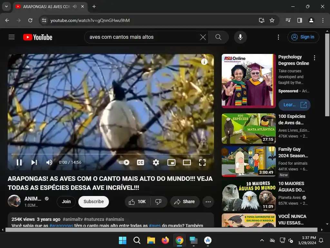Screen dimensions: 330x248
Task: Open YouTube settings three-dot menu
Action: pyautogui.click(x=278, y=37)
